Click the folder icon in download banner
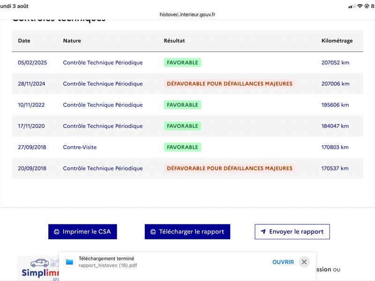This screenshot has height=281, width=375. pos(69,262)
